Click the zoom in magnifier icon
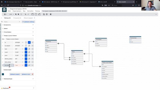Screen dimensions: 160x90 pos(16,14)
